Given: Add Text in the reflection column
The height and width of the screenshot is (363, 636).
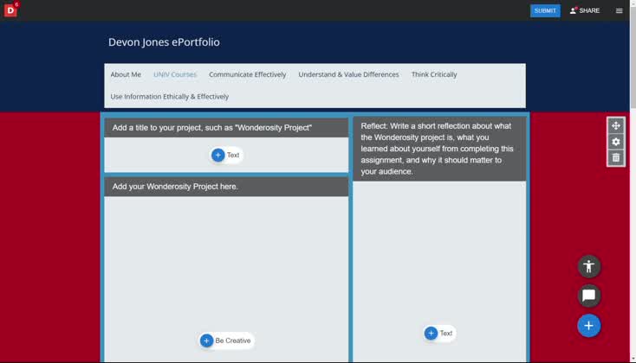Looking at the screenshot, I should (x=438, y=333).
